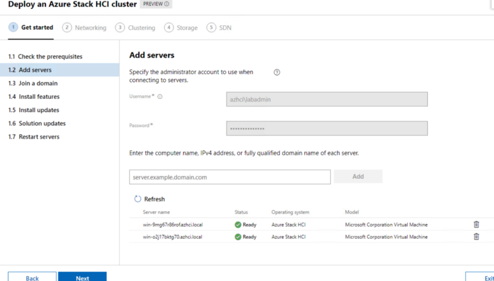Click the info icon in the PREVIEW badge

coord(166,4)
